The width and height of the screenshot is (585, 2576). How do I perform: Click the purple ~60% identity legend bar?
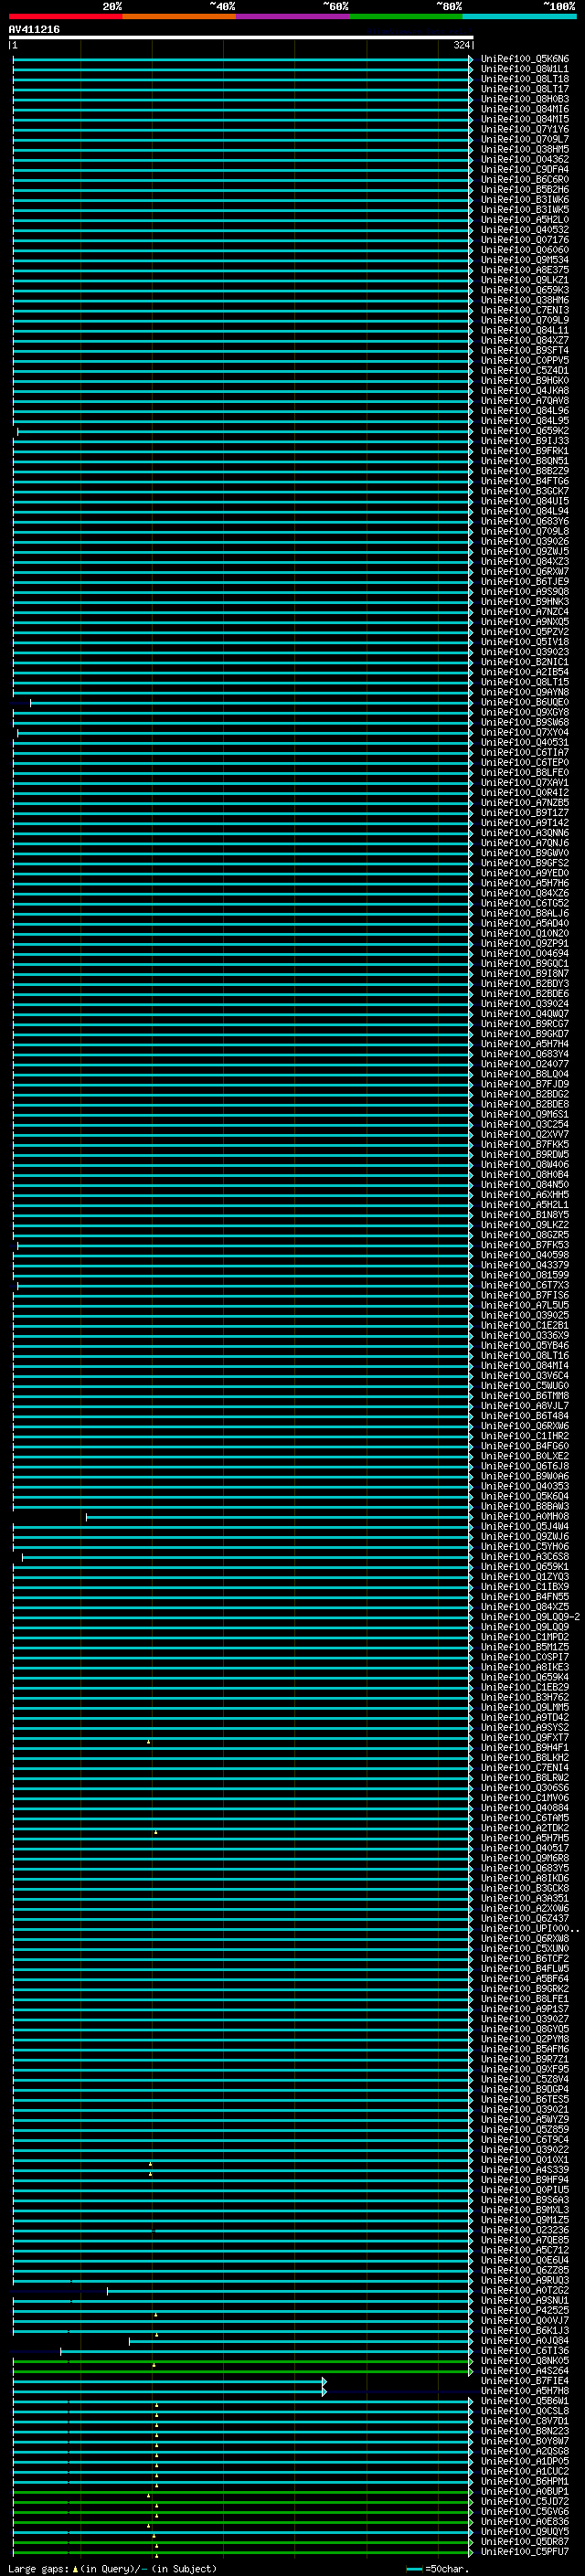[x=293, y=16]
